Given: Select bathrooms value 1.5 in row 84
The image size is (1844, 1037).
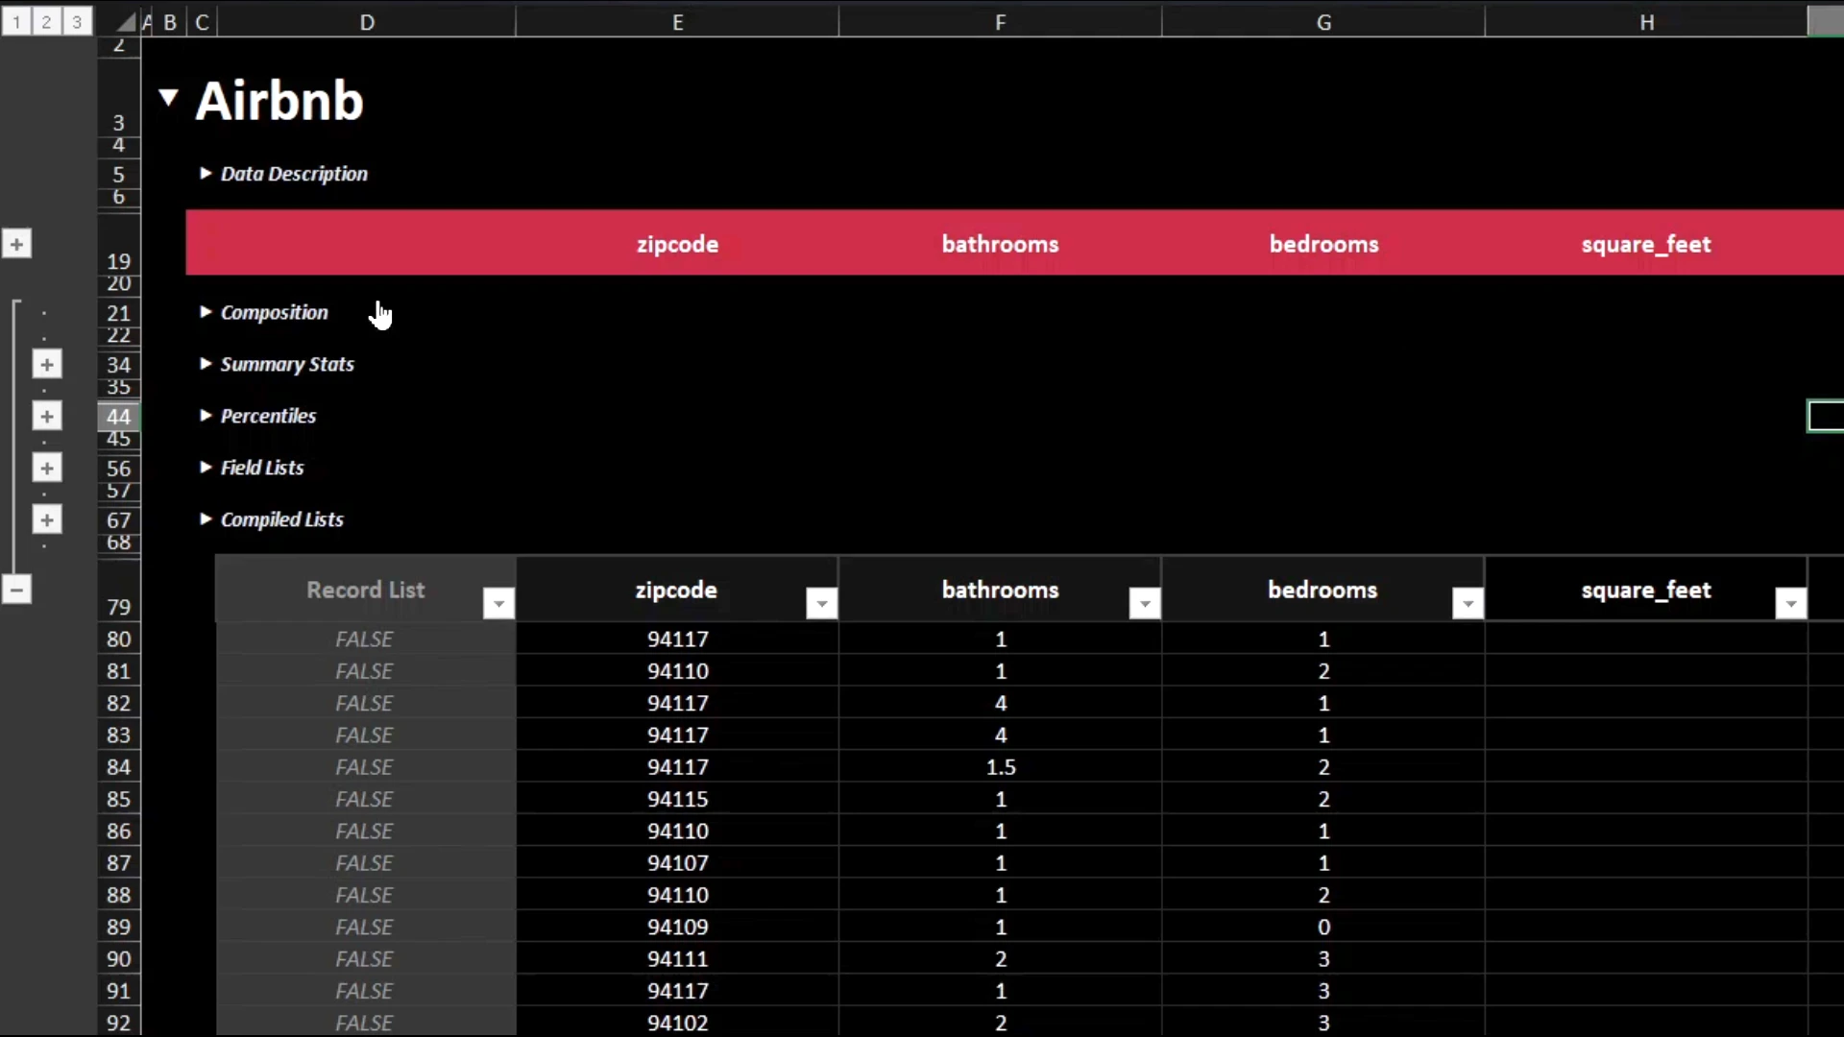Looking at the screenshot, I should pyautogui.click(x=1001, y=767).
